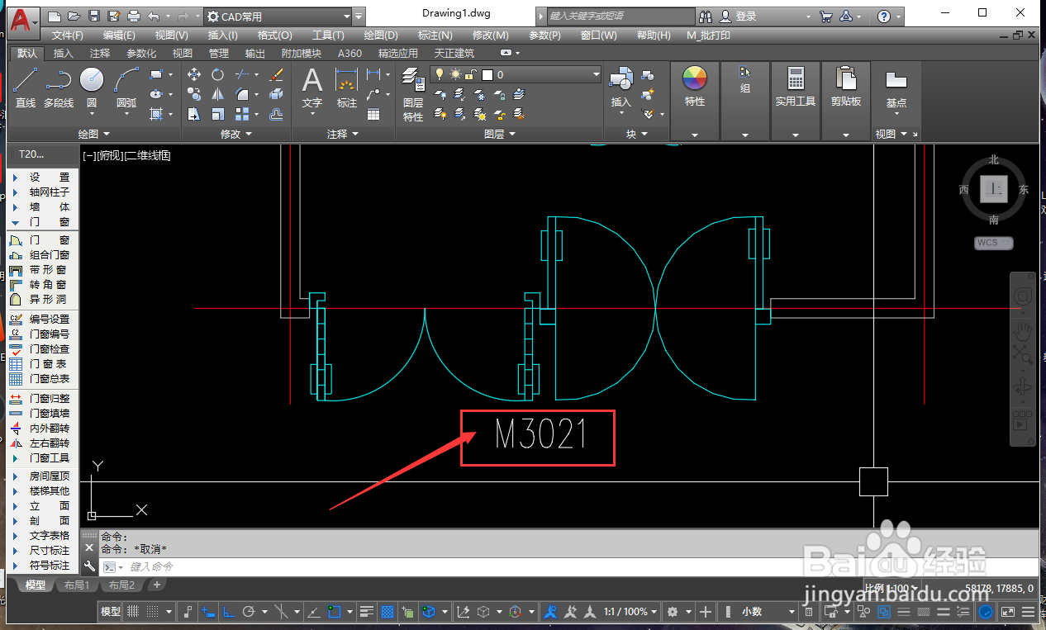Image resolution: width=1046 pixels, height=630 pixels.
Task: Click the Rotate tool in Modify panel
Action: pos(218,74)
